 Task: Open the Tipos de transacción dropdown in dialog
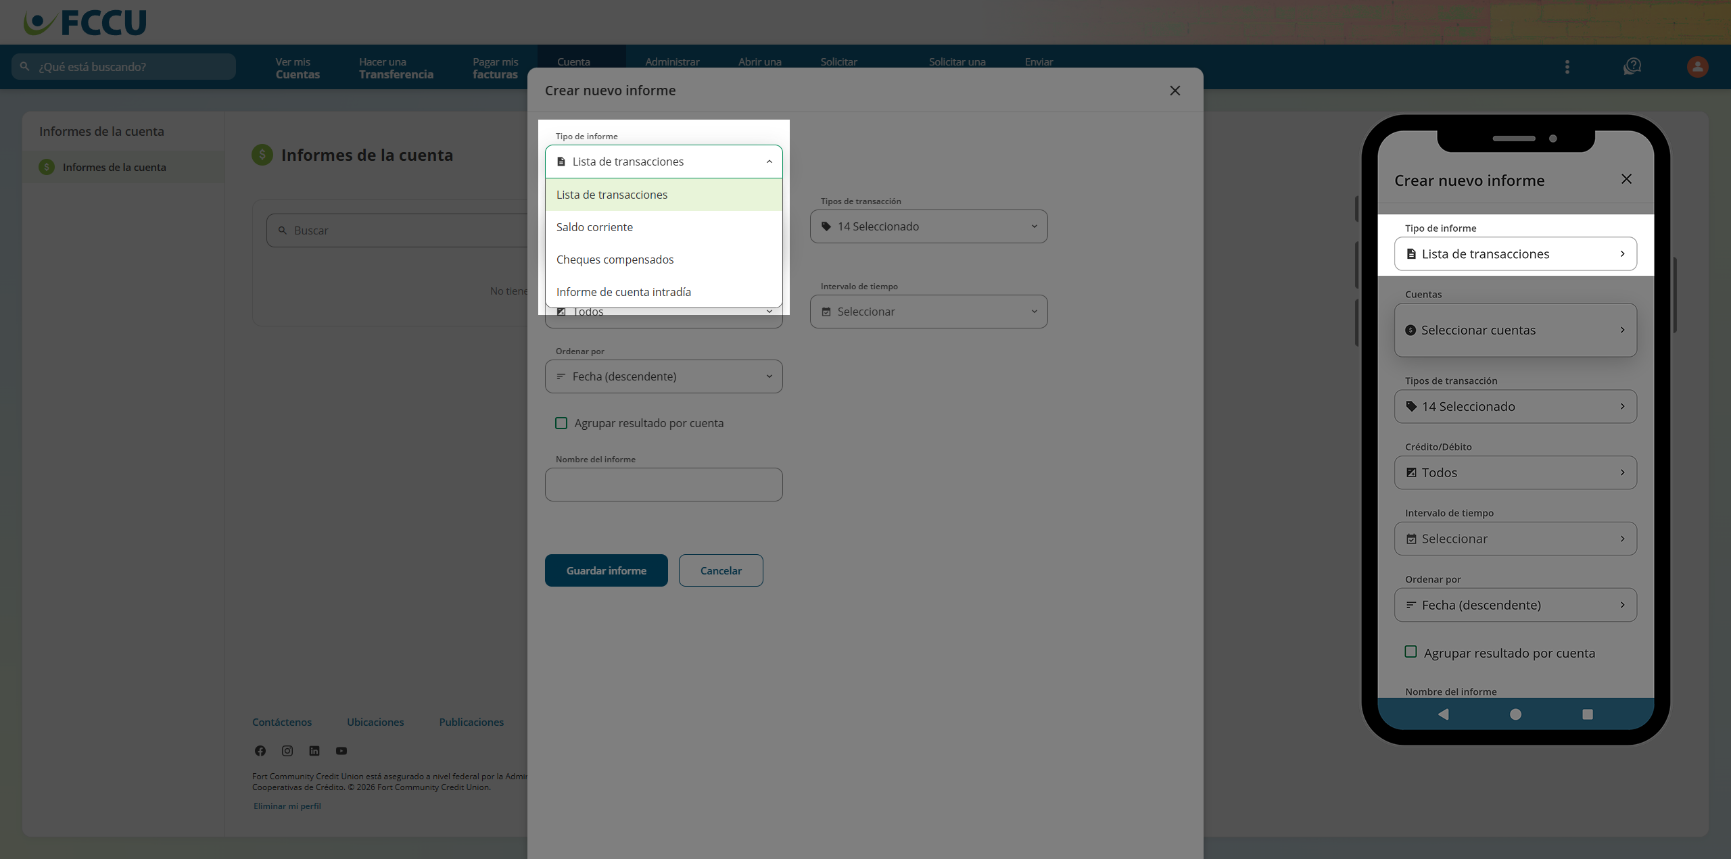[929, 226]
